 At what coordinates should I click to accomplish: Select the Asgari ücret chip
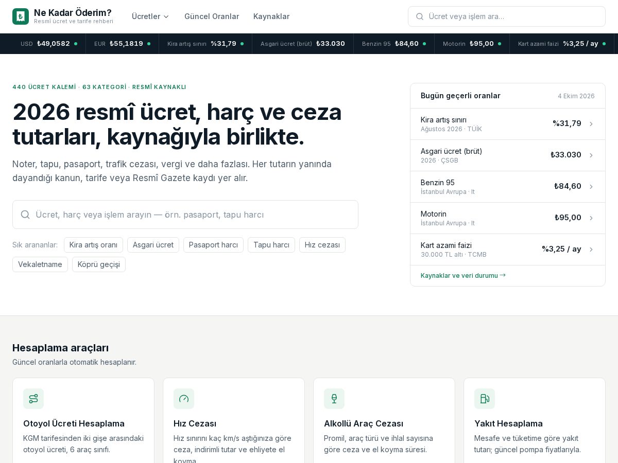pyautogui.click(x=153, y=245)
